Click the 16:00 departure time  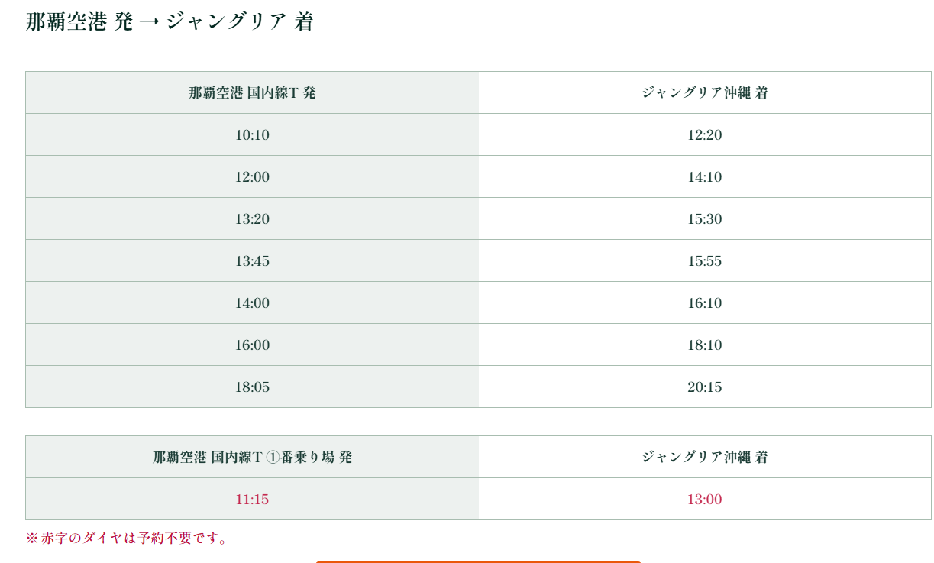coord(252,345)
